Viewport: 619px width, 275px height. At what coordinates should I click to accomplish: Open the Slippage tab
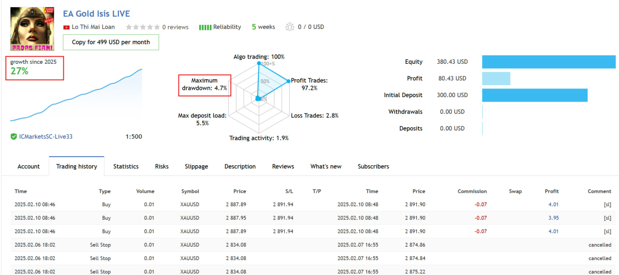click(x=196, y=166)
